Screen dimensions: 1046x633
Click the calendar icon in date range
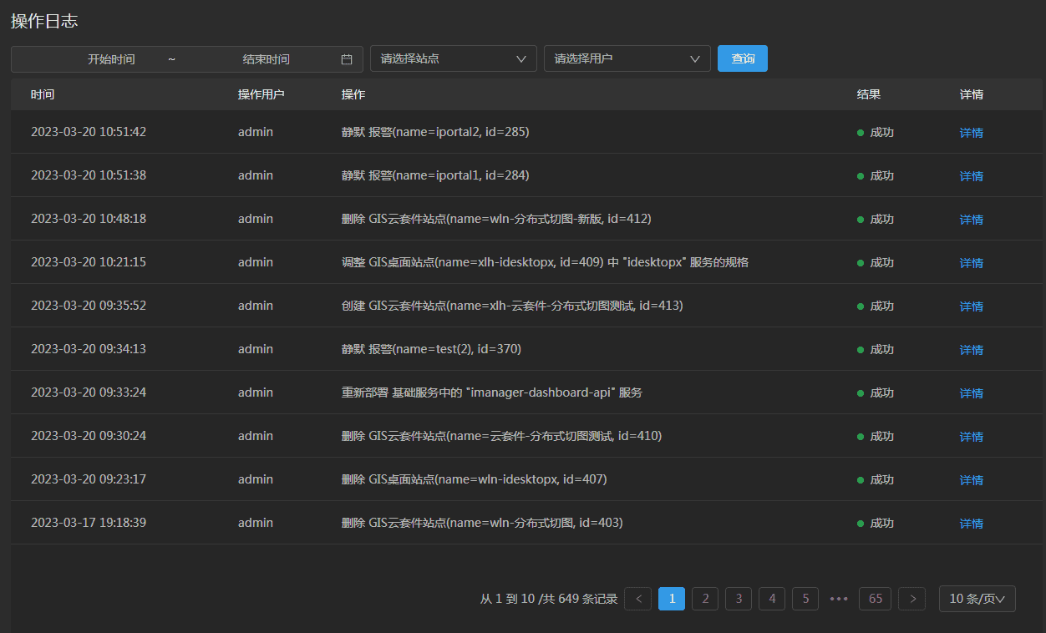coord(347,59)
